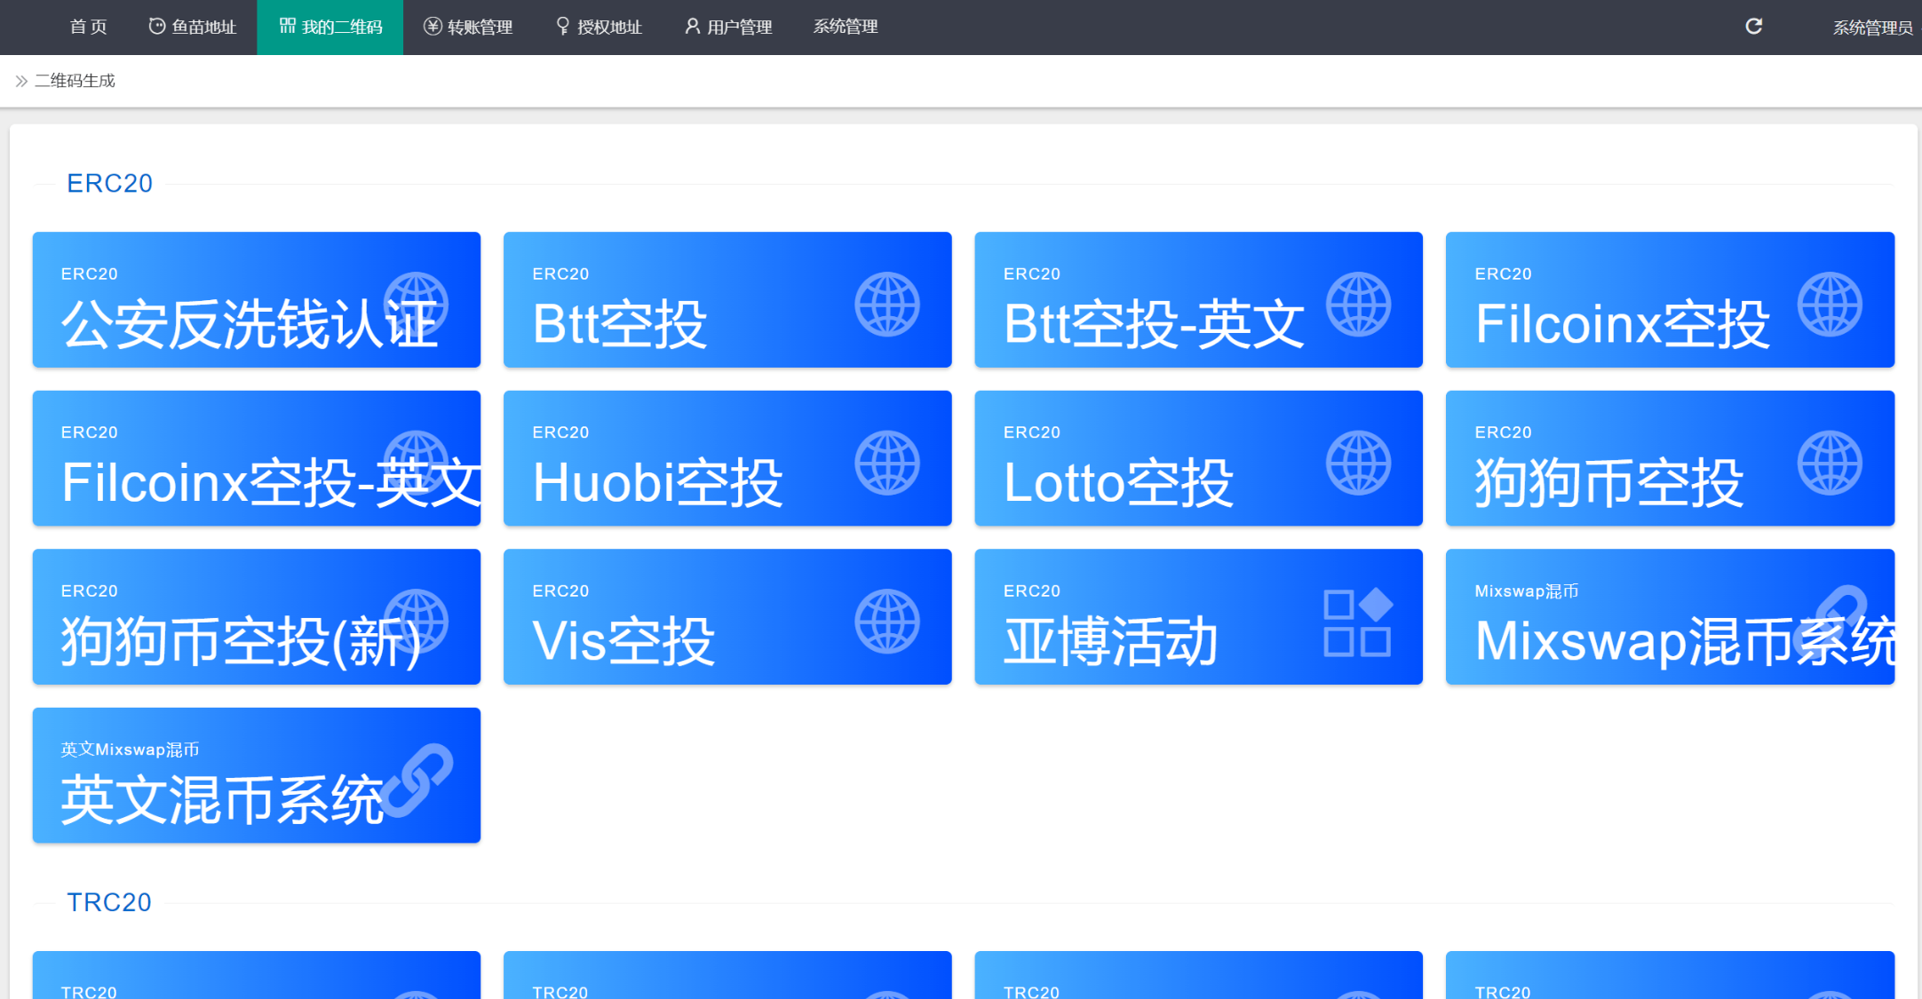Go to 授权地址 menu item
Image resolution: width=1922 pixels, height=999 pixels.
[599, 27]
